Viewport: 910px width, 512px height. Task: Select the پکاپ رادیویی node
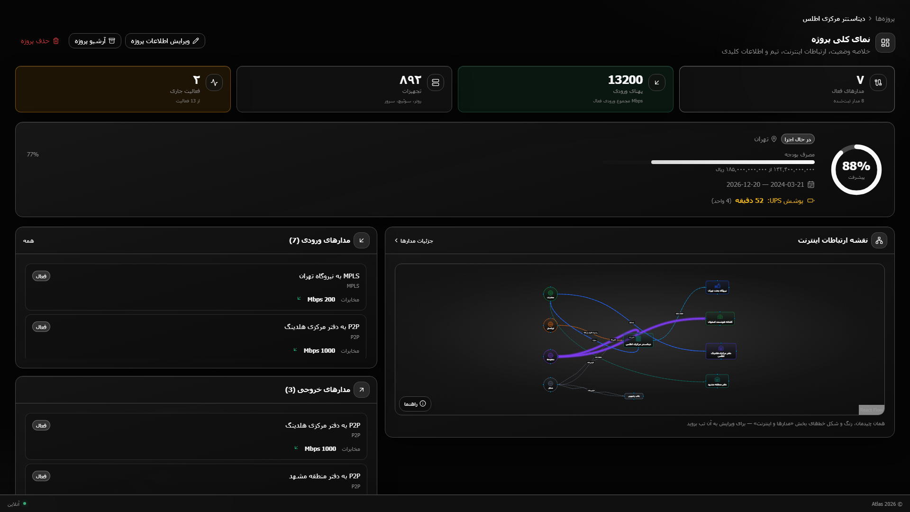[634, 396]
